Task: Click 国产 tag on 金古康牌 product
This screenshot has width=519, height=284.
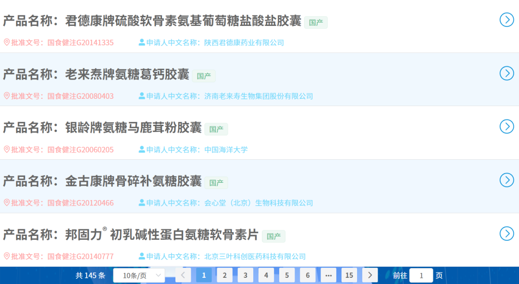Action: click(216, 183)
